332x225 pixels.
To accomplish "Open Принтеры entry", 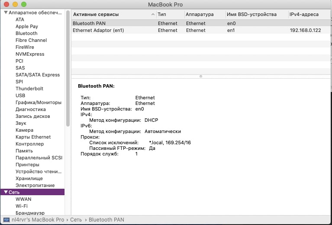I will pyautogui.click(x=27, y=165).
